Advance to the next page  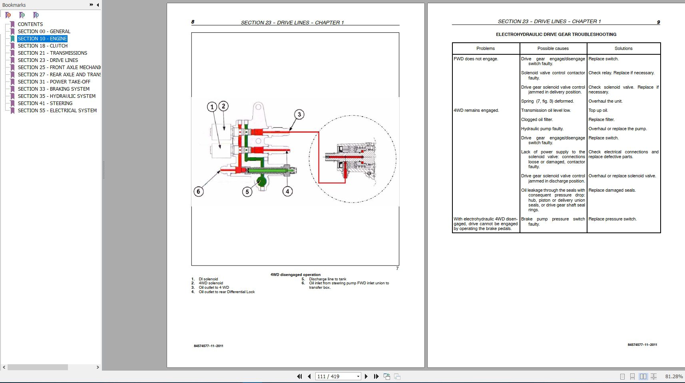click(366, 376)
